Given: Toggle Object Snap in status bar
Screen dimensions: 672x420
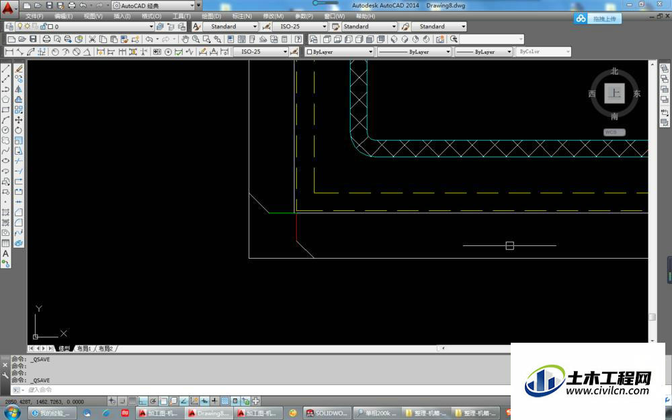Looking at the screenshot, I should [163, 401].
